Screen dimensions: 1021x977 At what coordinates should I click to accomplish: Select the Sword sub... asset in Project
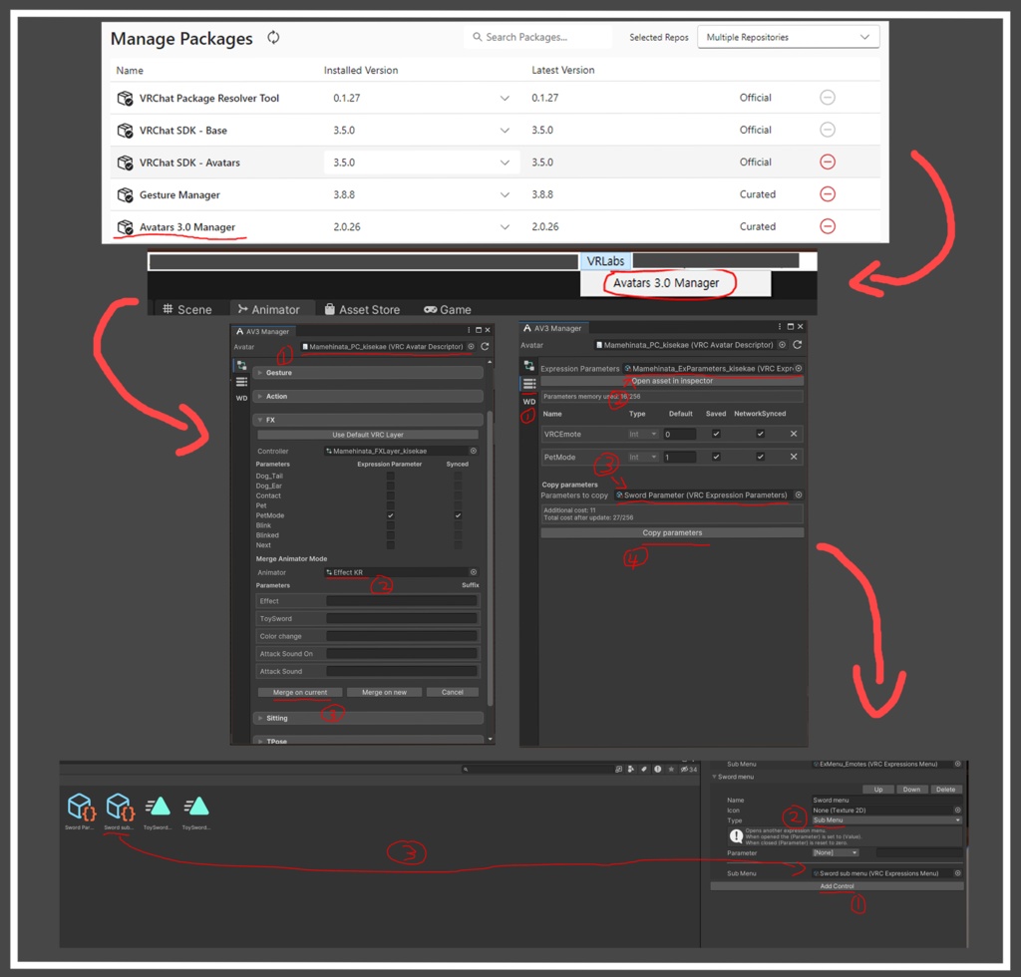(x=120, y=812)
